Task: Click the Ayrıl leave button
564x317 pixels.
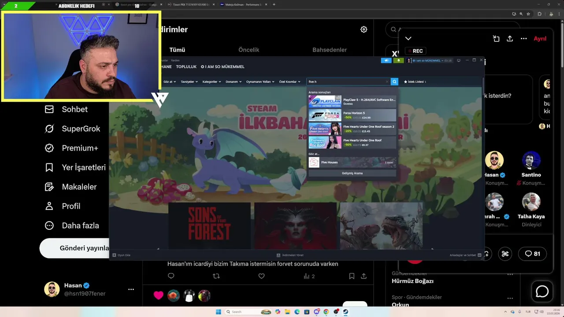Action: coord(540,39)
